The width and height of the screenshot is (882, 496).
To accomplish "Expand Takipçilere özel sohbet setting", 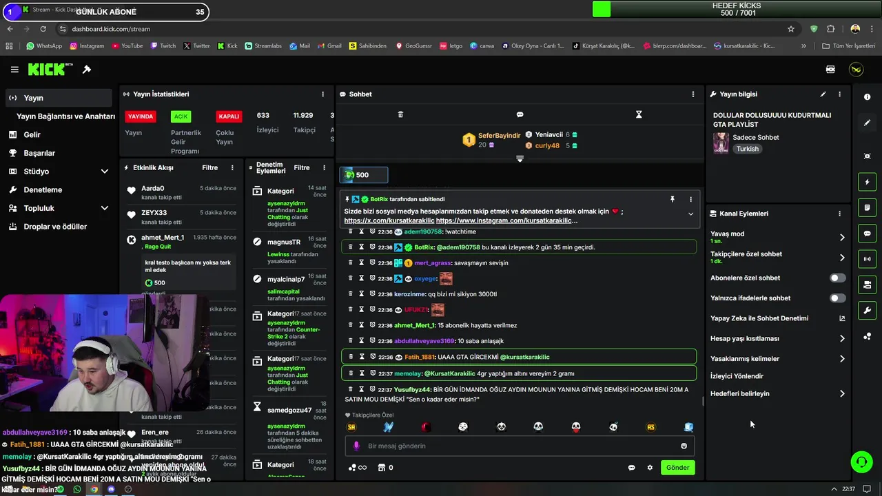I will [842, 258].
